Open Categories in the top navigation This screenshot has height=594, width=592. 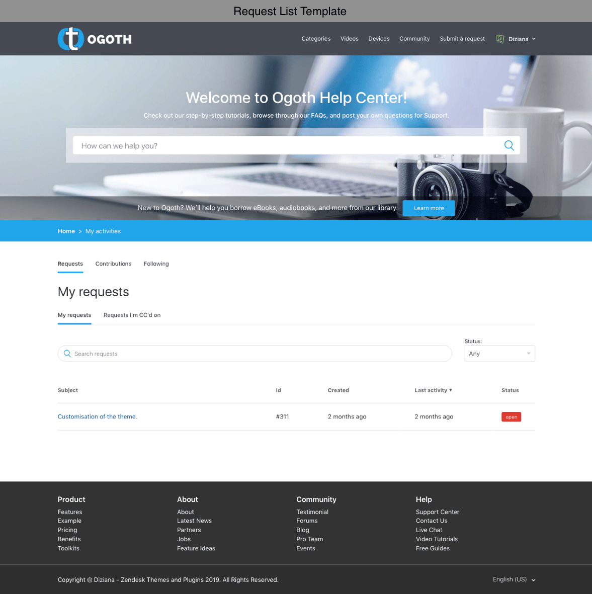[x=316, y=39]
